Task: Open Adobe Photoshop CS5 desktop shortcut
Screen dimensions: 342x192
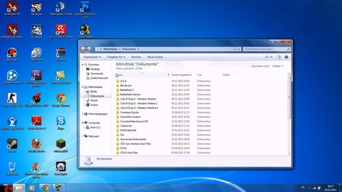Action: coord(85,10)
